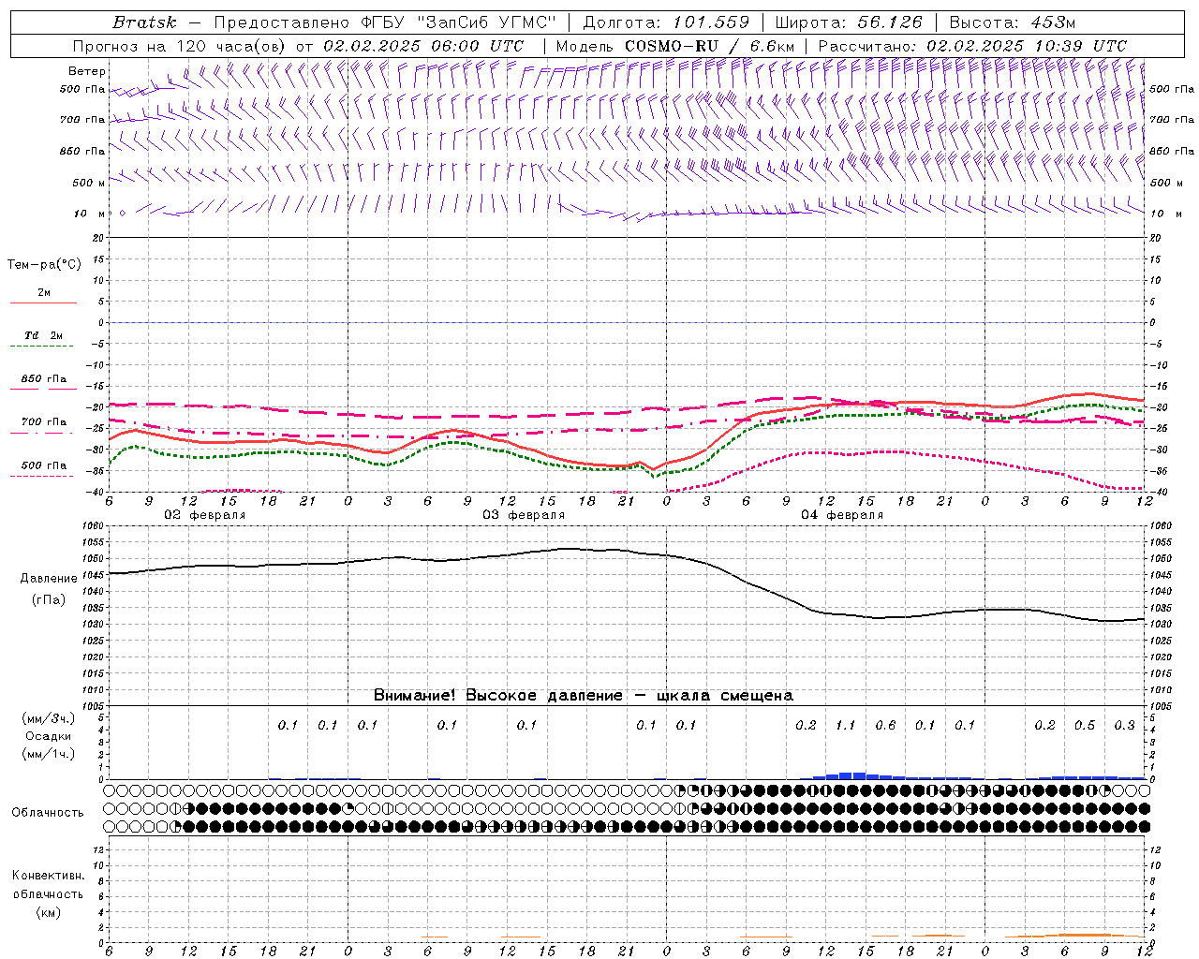
Task: Click the date label "02 февраля"
Action: 205,515
